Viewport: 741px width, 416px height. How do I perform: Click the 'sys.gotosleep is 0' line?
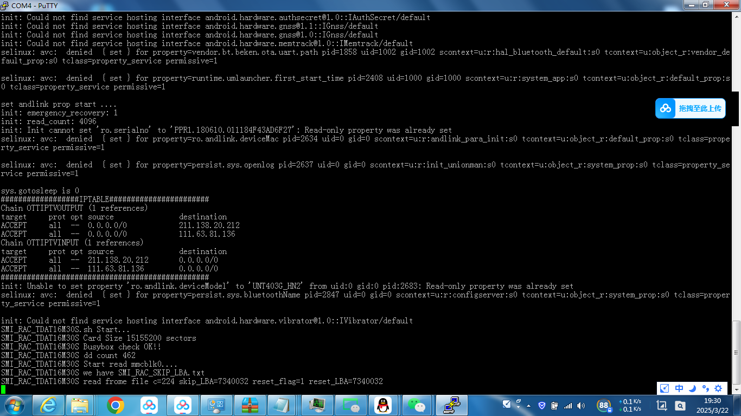[40, 191]
